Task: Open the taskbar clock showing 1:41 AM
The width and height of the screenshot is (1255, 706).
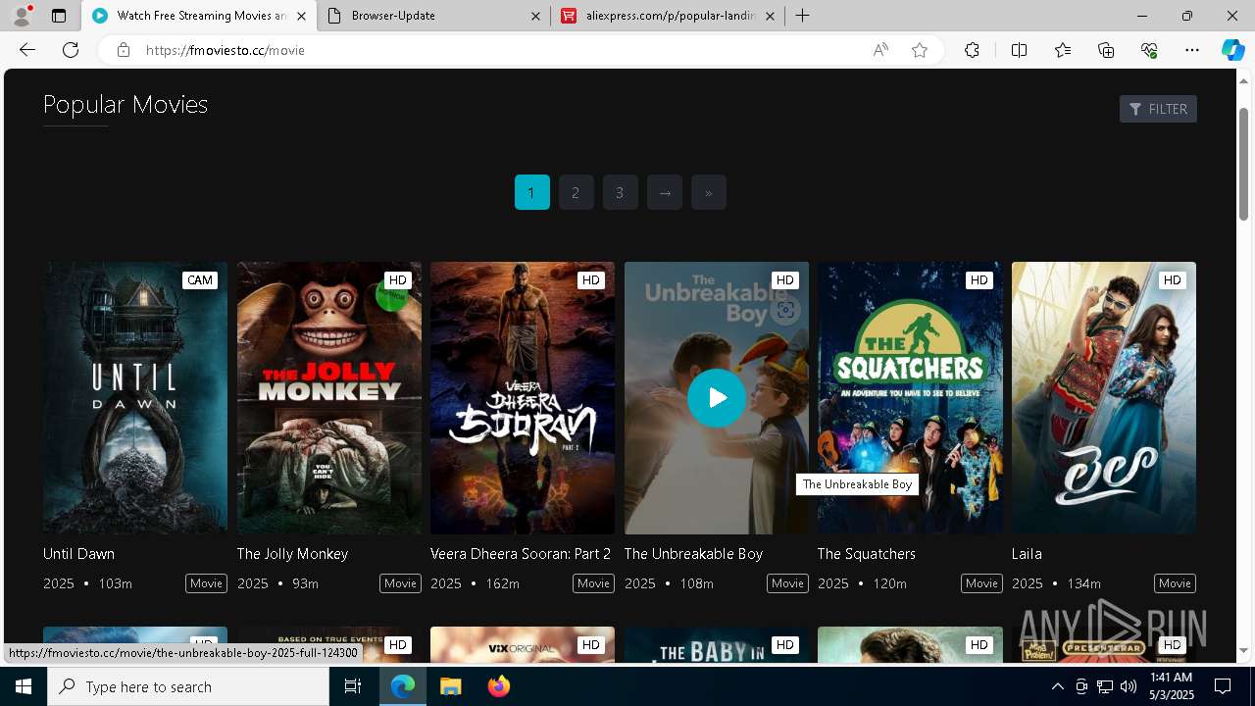Action: [x=1170, y=686]
